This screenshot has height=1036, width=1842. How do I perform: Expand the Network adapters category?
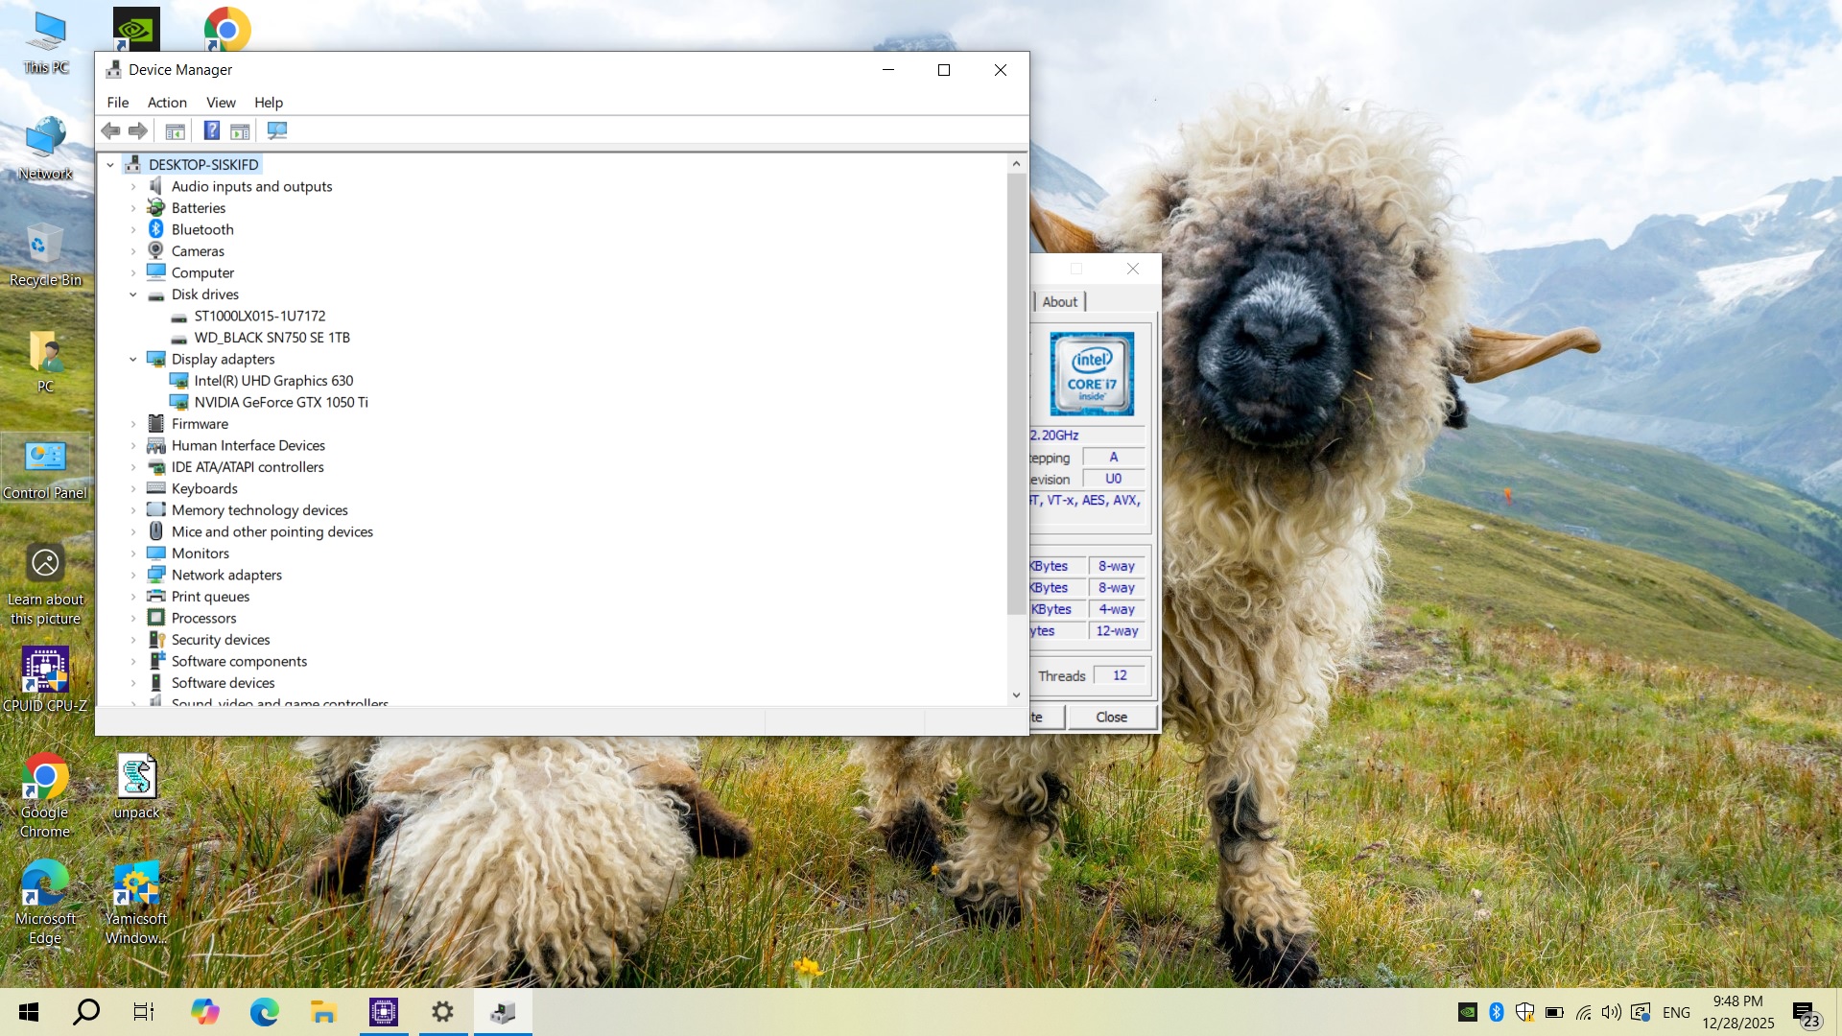click(133, 575)
